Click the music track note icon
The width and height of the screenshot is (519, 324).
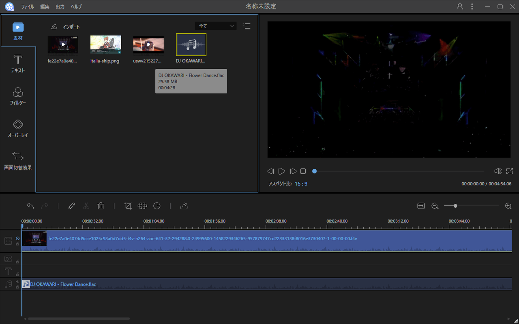coord(8,284)
